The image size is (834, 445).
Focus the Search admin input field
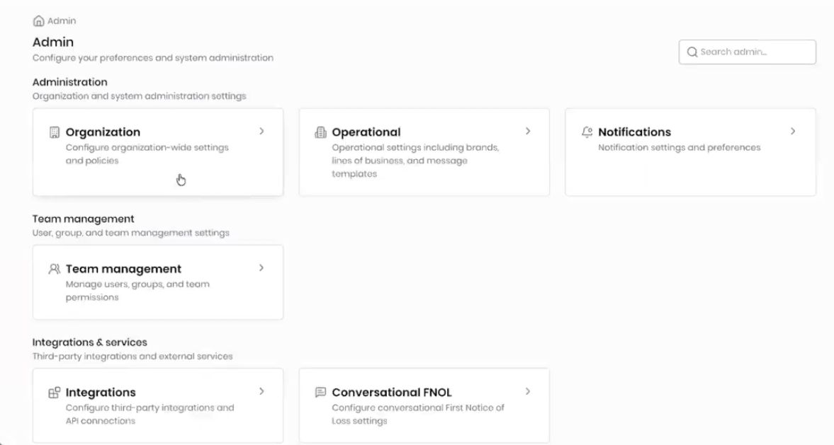click(x=753, y=52)
